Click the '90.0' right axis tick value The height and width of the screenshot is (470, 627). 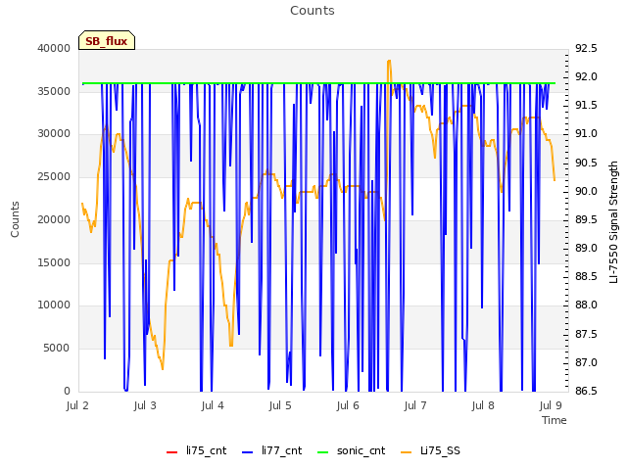[586, 191]
